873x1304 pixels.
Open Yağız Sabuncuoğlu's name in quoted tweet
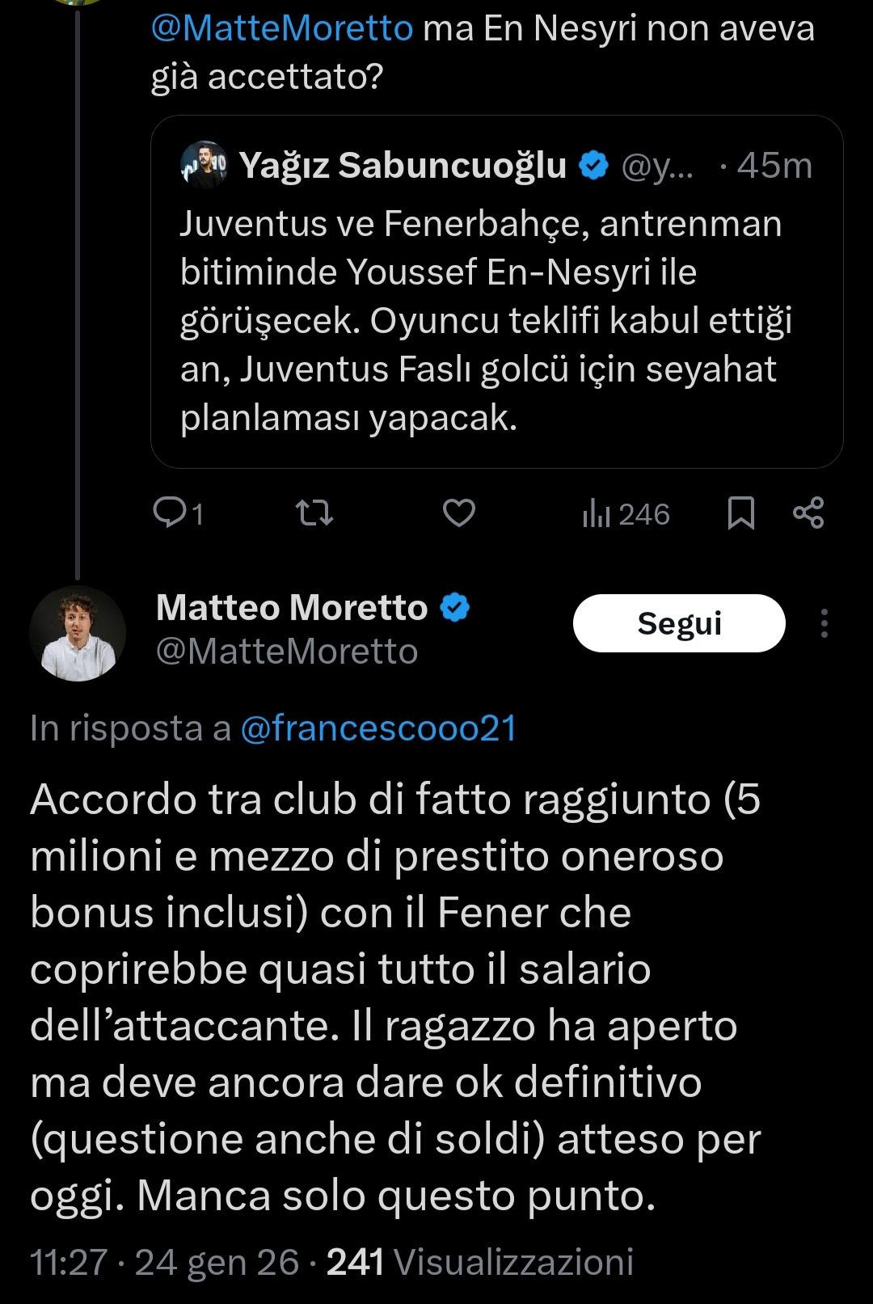(x=403, y=165)
